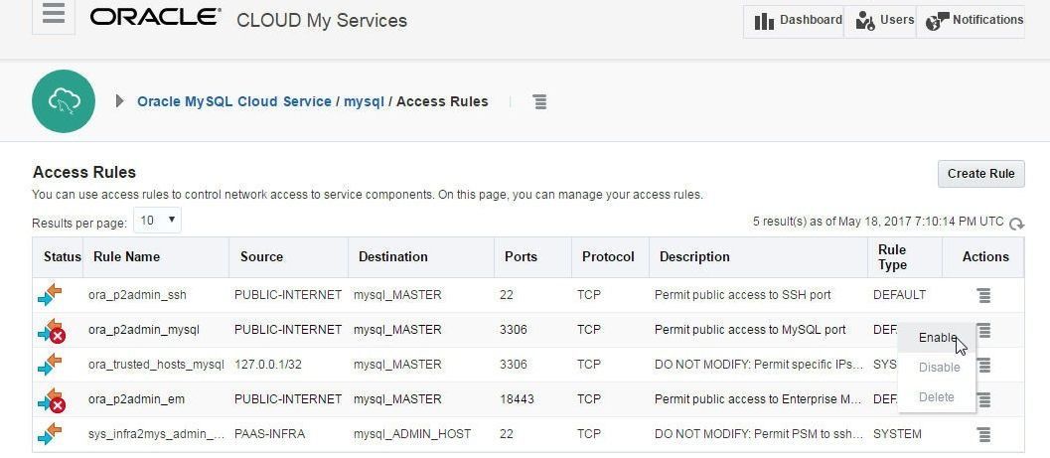
Task: Open the Oracle MySQL Cloud Service link
Action: tap(234, 101)
